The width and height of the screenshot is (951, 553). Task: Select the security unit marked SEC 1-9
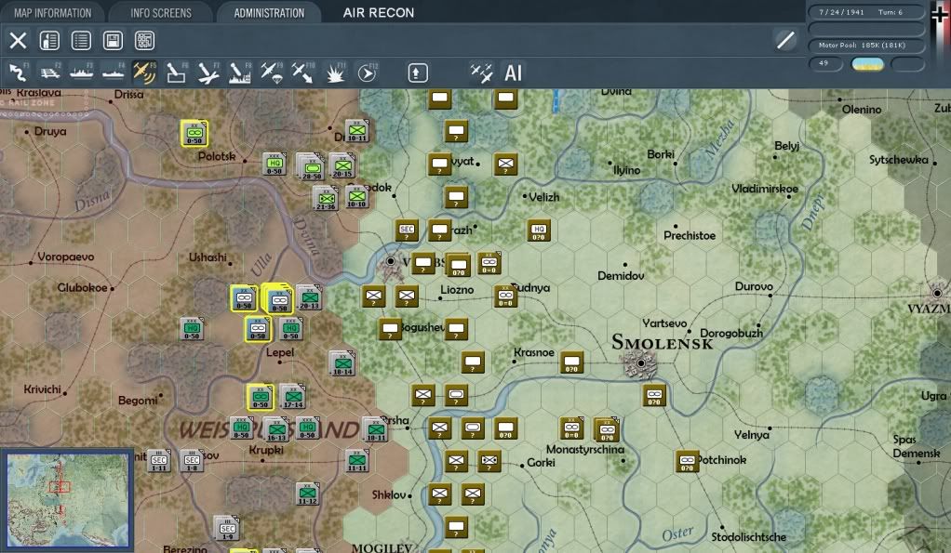(x=227, y=528)
